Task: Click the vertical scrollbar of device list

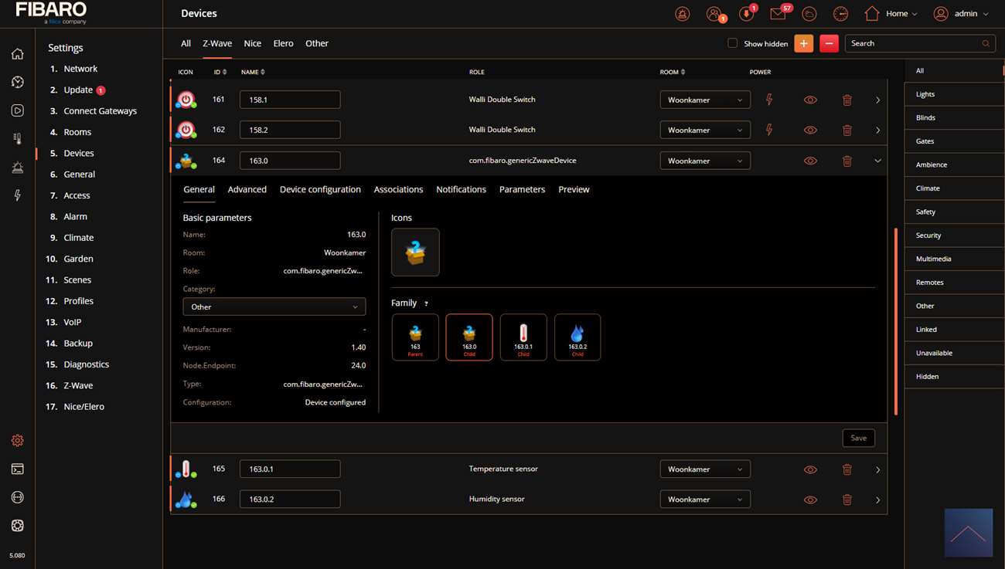Action: pyautogui.click(x=896, y=320)
